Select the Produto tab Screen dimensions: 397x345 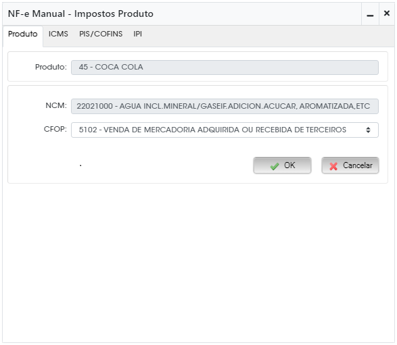click(x=23, y=34)
